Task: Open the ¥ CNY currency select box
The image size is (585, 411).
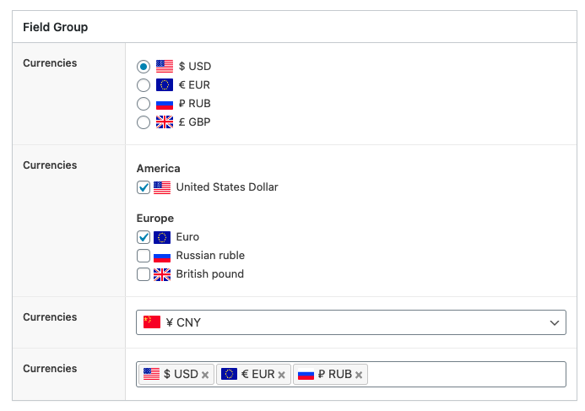Action: (x=351, y=322)
